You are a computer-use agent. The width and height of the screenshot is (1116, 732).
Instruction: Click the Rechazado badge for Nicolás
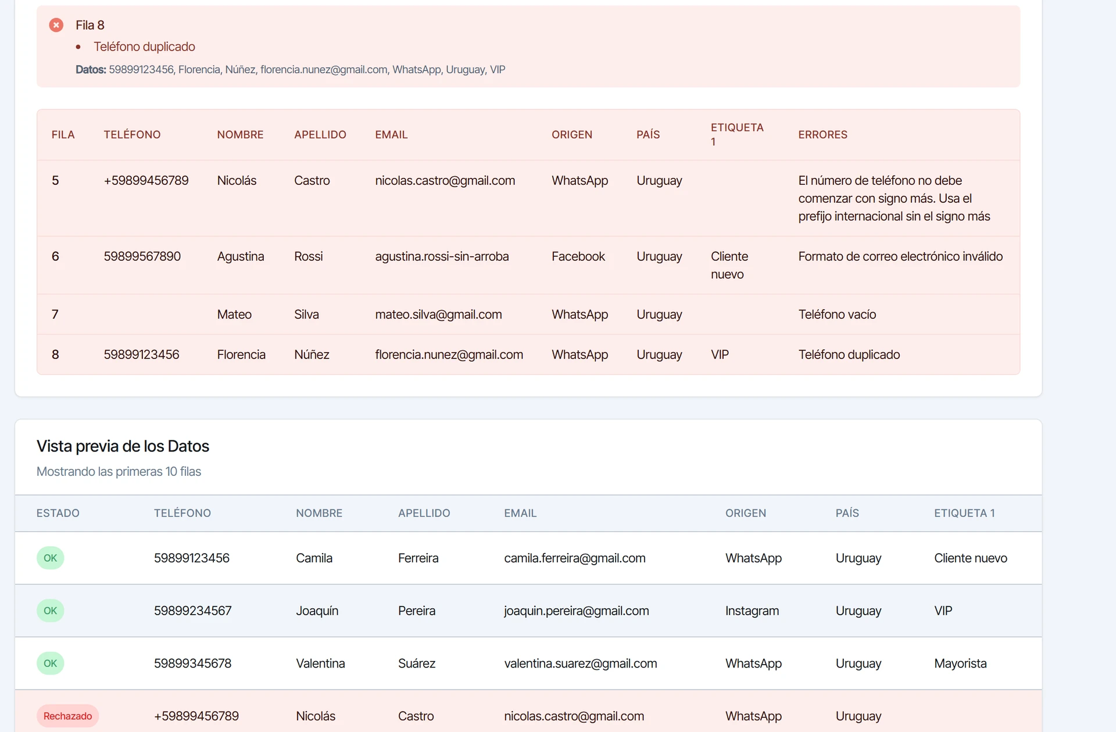[x=67, y=716]
